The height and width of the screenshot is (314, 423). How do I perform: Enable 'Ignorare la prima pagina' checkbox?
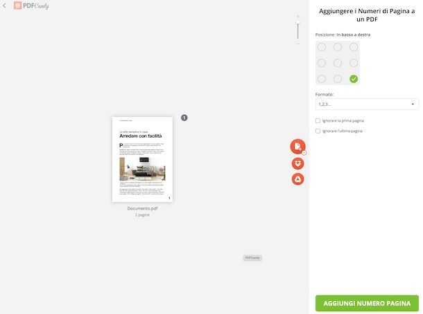(318, 121)
